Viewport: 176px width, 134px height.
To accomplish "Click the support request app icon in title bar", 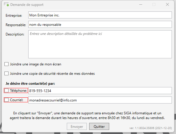I will point(6,4).
